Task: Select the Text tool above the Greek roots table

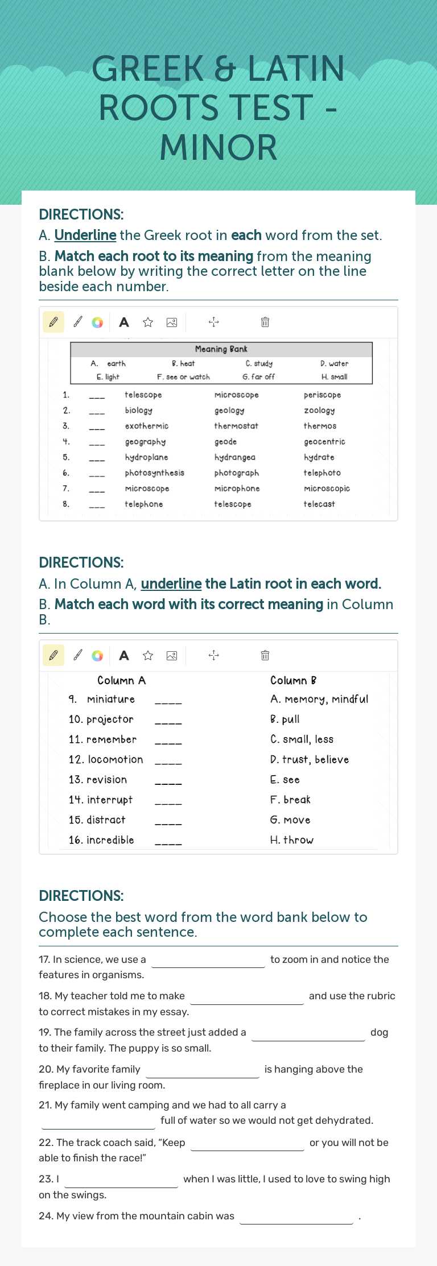Action: pos(123,322)
